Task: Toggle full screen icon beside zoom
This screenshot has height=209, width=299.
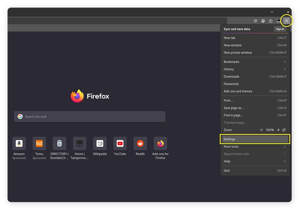Action: tap(284, 130)
